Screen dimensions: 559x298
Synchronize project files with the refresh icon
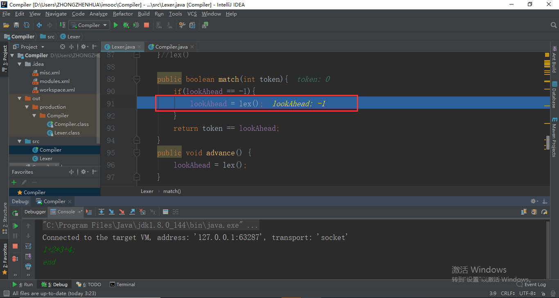(x=27, y=25)
